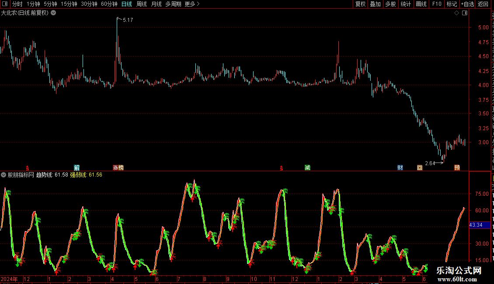Screen dimensions: 494x284
Task: Click the 4.50 price axis label
Action: click(483, 56)
